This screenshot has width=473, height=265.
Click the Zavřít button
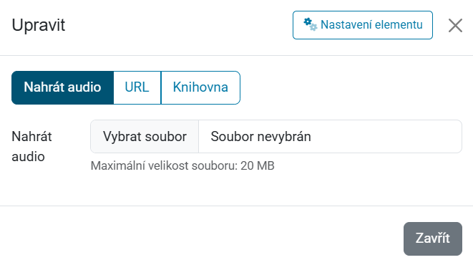pos(433,238)
